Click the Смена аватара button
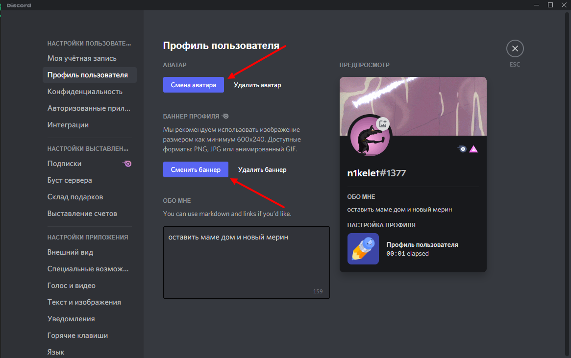This screenshot has width=571, height=358. pyautogui.click(x=194, y=85)
